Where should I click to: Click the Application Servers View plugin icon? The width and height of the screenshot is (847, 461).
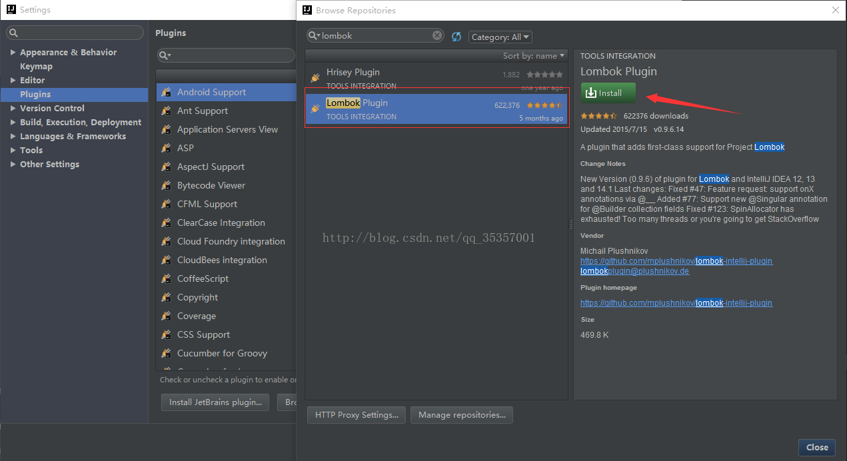(166, 129)
